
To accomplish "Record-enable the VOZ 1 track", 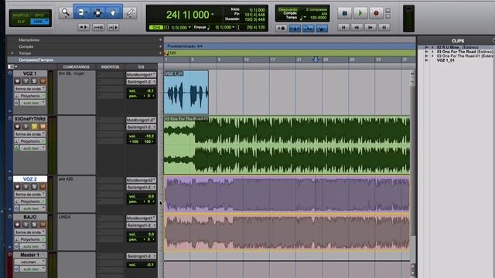I will click(17, 81).
